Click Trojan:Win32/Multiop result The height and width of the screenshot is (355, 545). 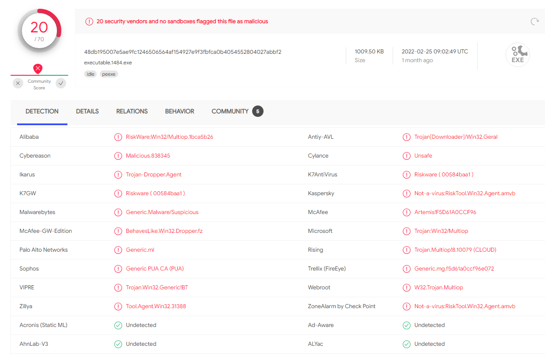(441, 231)
